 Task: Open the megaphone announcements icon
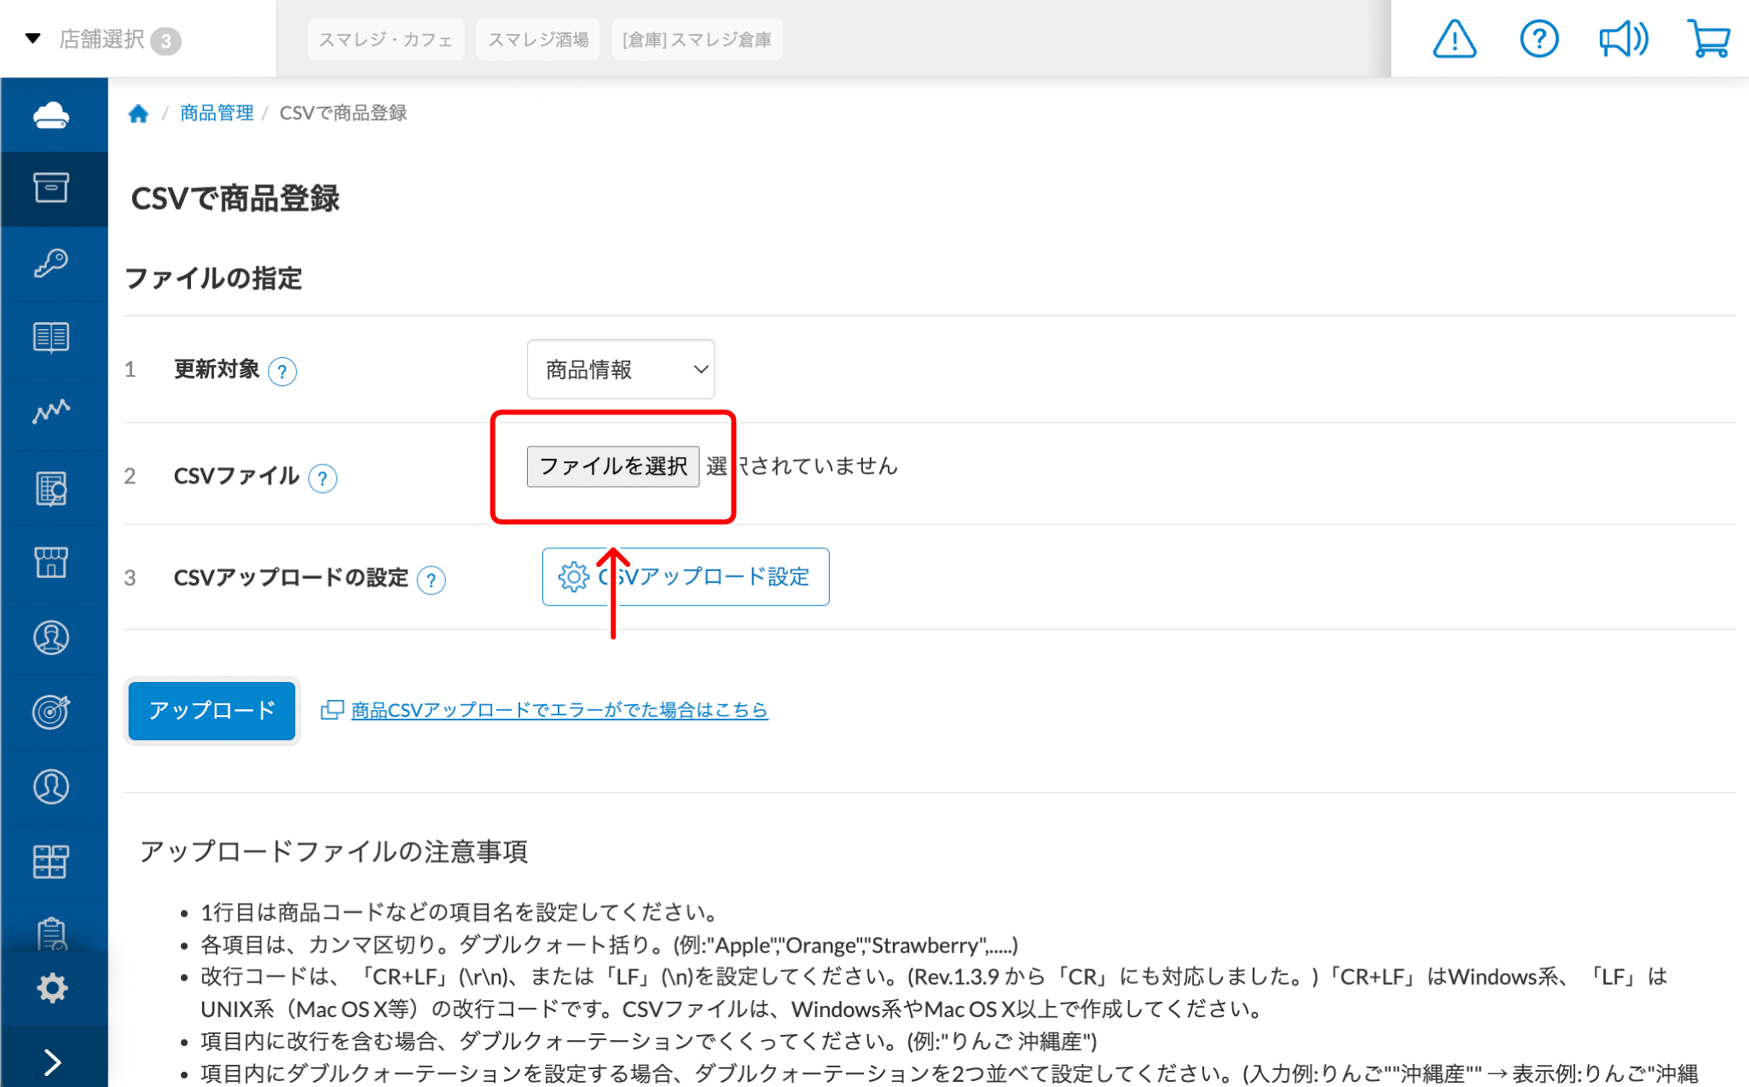(x=1623, y=39)
